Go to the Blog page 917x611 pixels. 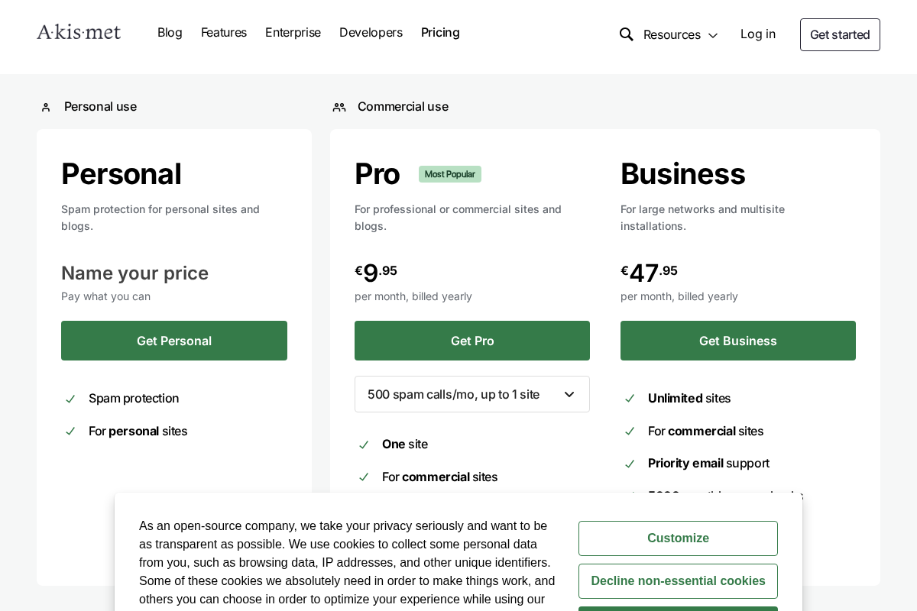170,32
